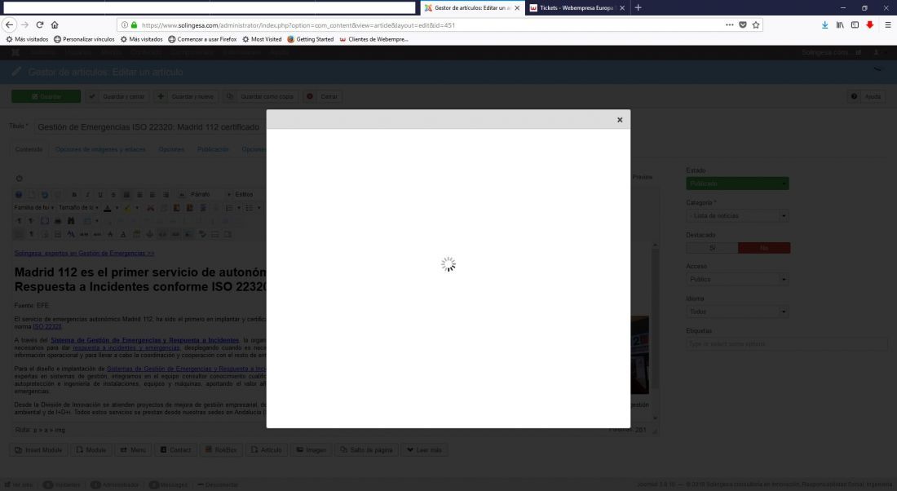Switch to Opciones de imágenes y enlaces tab
Screen dimensions: 897x491
click(100, 149)
